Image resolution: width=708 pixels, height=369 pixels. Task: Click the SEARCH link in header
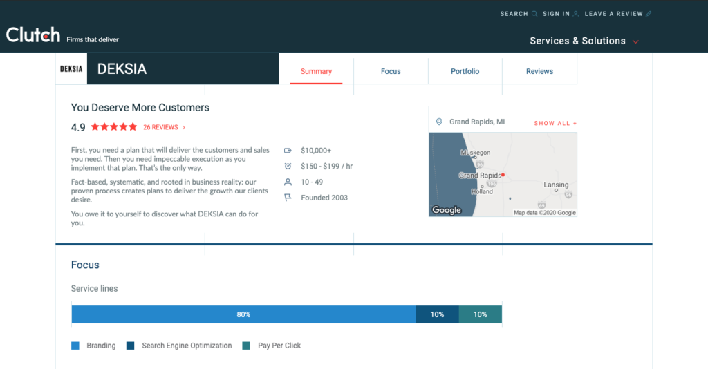click(514, 14)
